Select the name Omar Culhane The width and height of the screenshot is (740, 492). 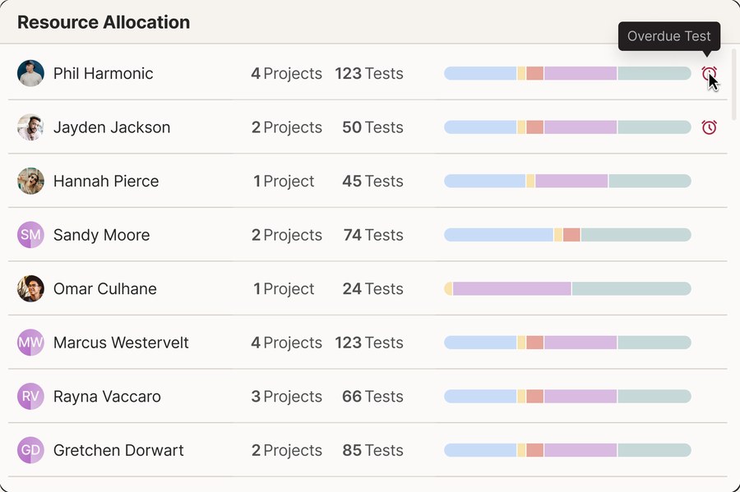(x=104, y=288)
